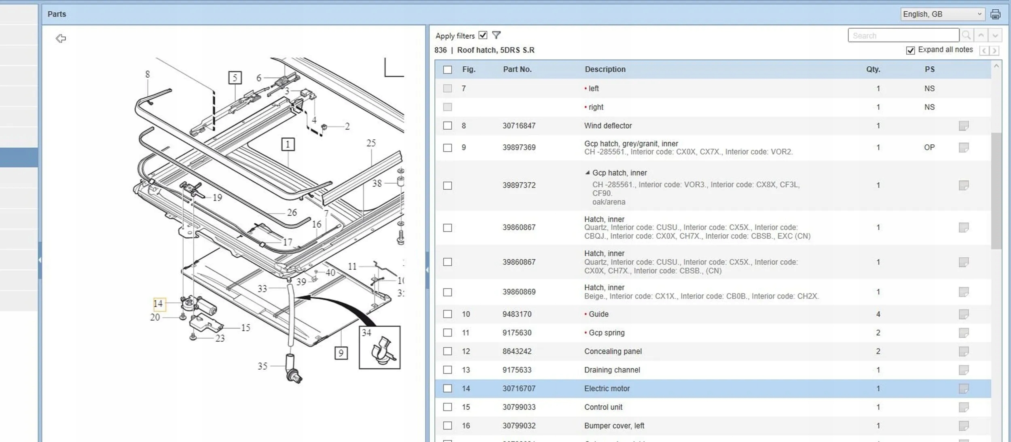Click note icon for Control unit row
The height and width of the screenshot is (442, 1011).
963,407
